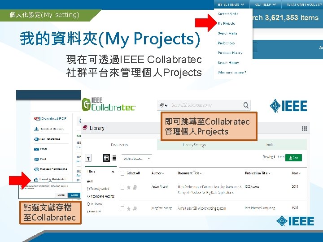Click the blue Export button
Image resolution: width=323 pixels, height=242 pixels.
[74, 195]
